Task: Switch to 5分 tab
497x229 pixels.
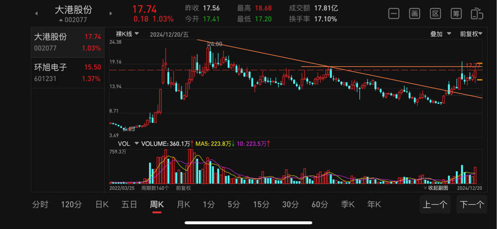Action: [234, 204]
